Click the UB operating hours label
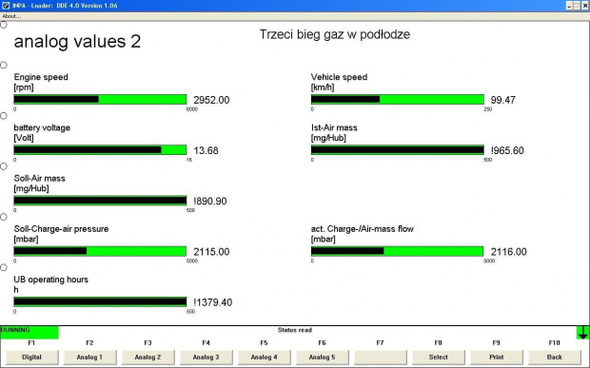Viewport: 590px width, 368px height. [x=50, y=280]
